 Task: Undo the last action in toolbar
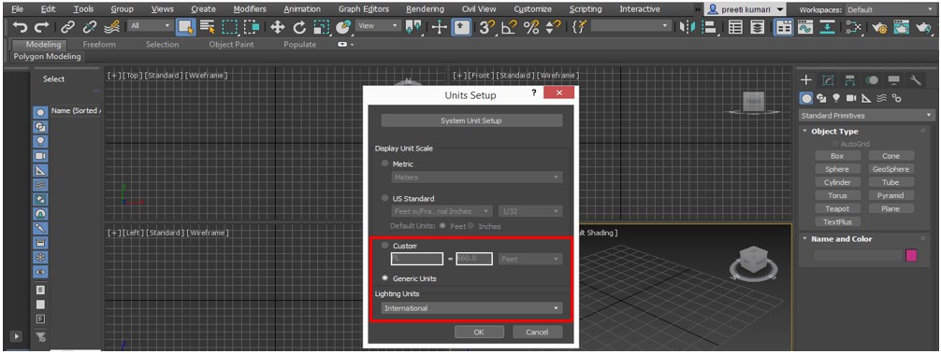tap(21, 26)
